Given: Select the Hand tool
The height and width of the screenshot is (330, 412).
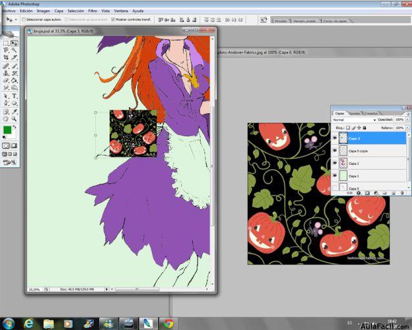Looking at the screenshot, I should pyautogui.click(x=6, y=119).
